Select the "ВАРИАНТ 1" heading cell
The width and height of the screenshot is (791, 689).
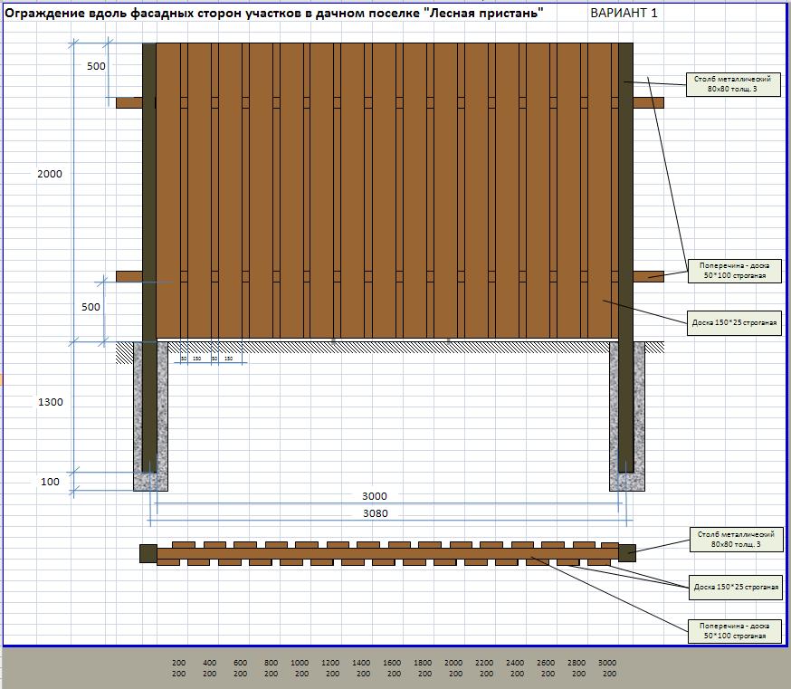click(x=624, y=13)
